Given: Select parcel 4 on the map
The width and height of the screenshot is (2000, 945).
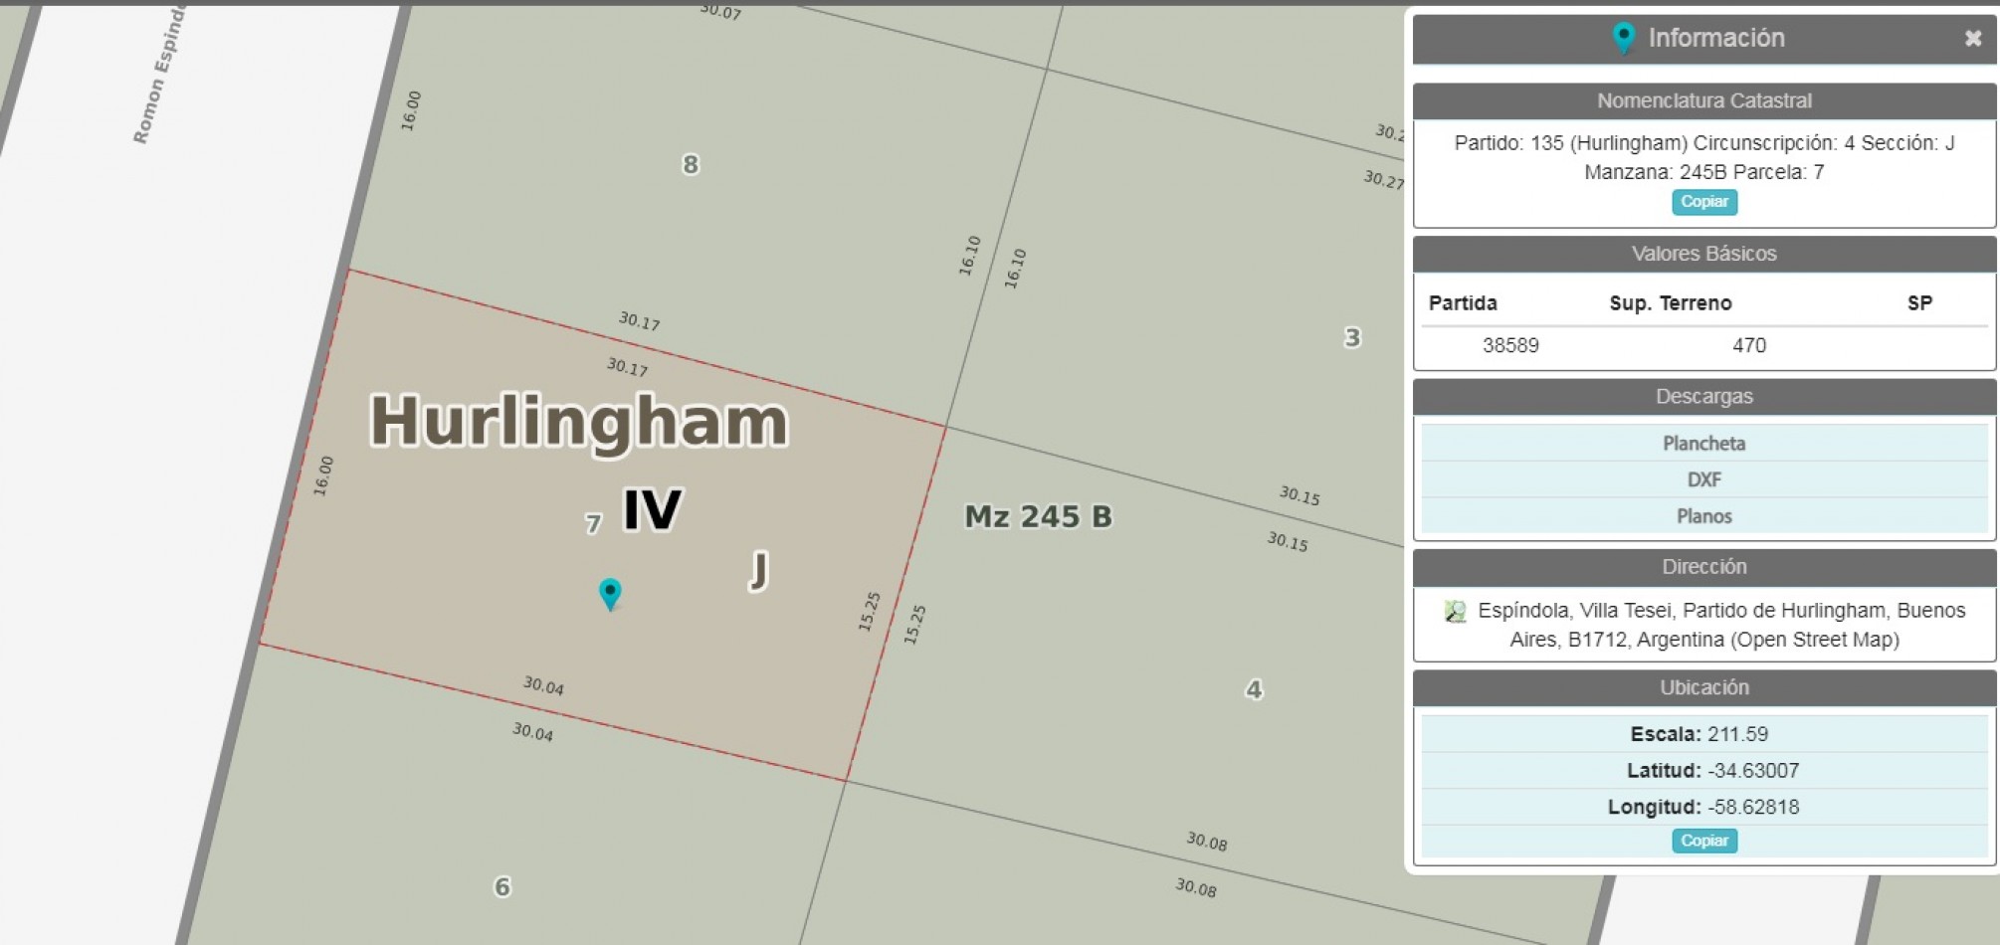Looking at the screenshot, I should coord(1254,689).
